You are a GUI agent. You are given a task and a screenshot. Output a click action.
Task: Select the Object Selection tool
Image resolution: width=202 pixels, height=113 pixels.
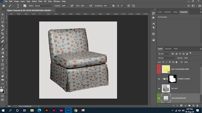click(2, 26)
